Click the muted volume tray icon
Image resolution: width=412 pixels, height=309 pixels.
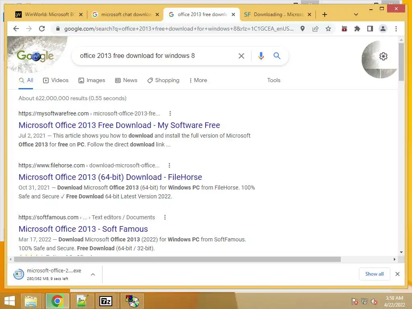[x=374, y=301]
